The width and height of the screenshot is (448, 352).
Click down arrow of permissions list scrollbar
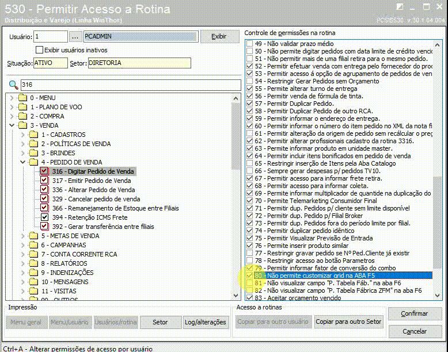click(438, 296)
